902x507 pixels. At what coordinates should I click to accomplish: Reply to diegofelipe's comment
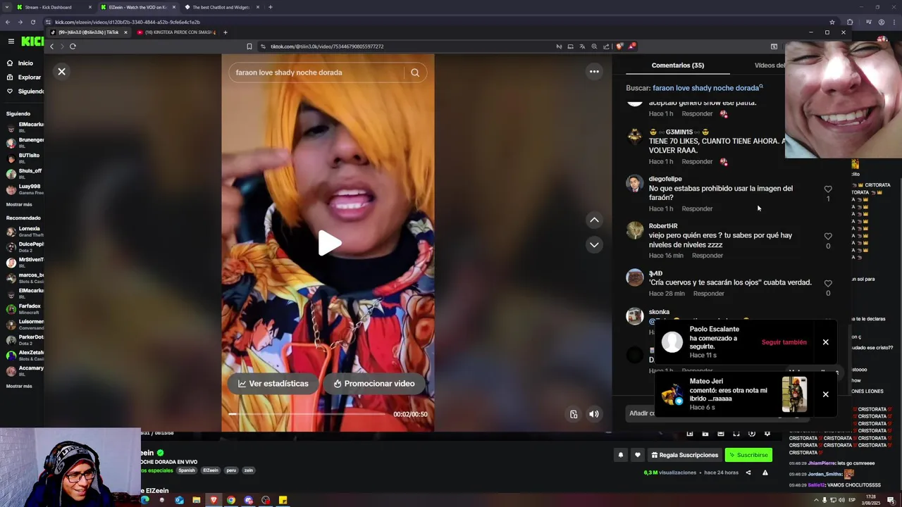click(x=697, y=208)
